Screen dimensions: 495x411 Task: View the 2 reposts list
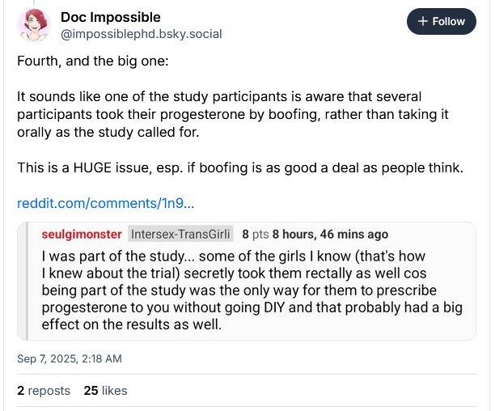44,391
